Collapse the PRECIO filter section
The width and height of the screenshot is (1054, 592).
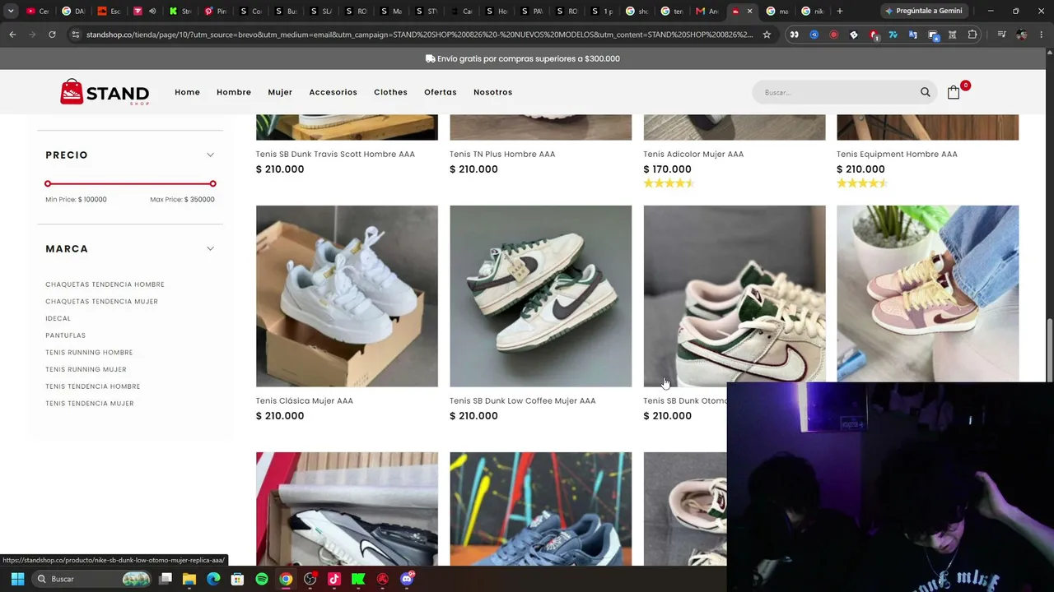click(210, 155)
